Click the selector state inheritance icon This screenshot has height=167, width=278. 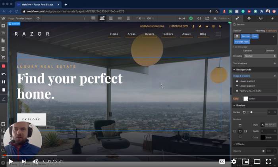(x=237, y=36)
